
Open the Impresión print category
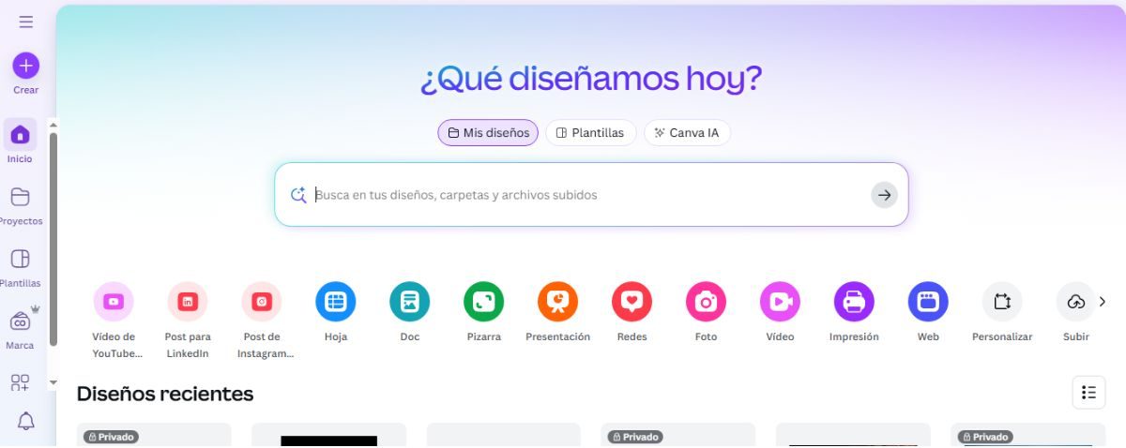854,302
